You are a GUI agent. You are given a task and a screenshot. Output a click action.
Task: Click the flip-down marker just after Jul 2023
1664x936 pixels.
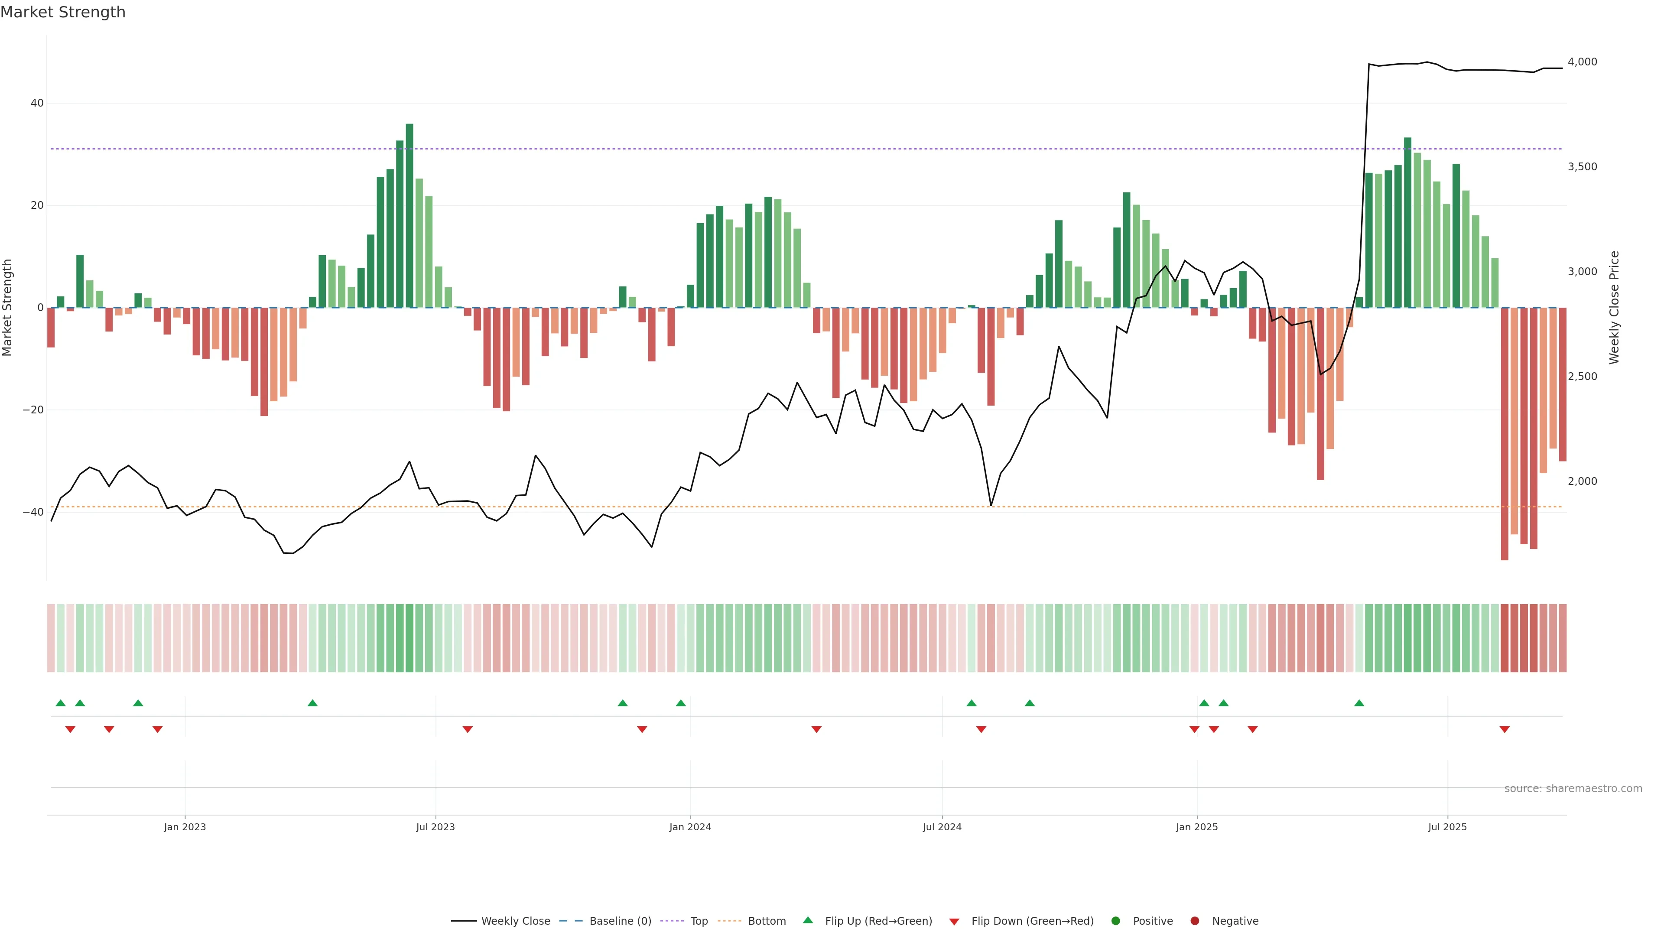coord(468,729)
